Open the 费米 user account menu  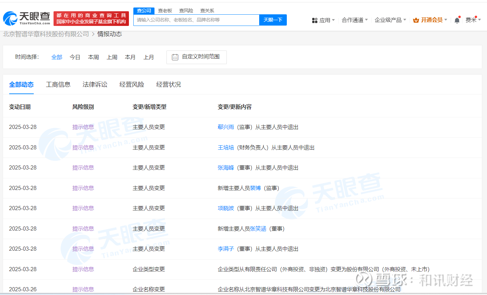click(473, 20)
